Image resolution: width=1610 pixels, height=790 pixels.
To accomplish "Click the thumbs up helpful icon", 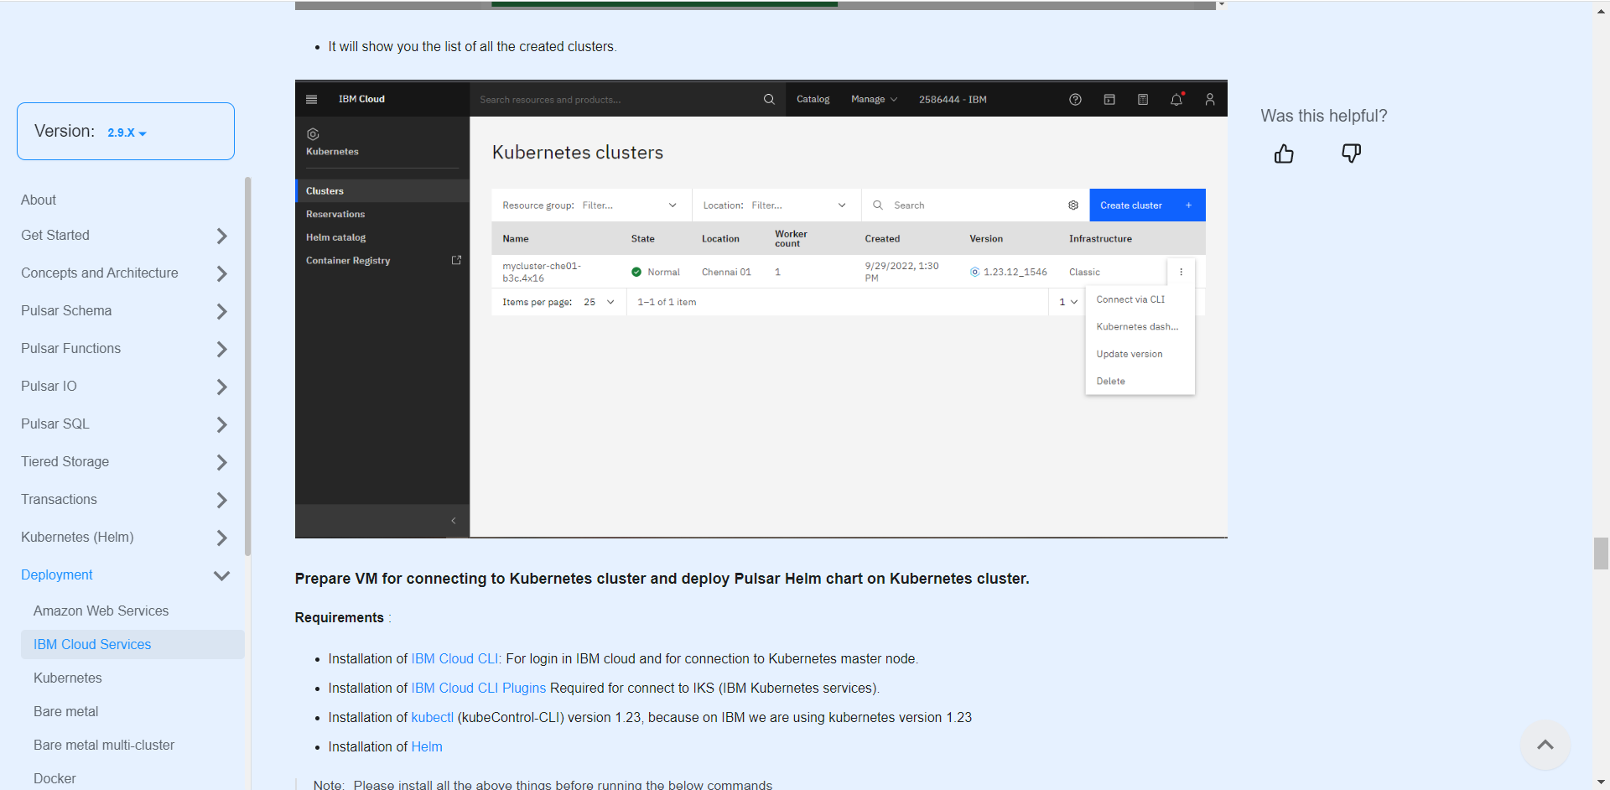I will pos(1284,153).
